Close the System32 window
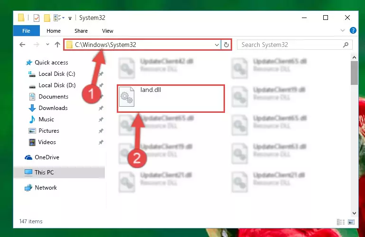 pos(347,18)
